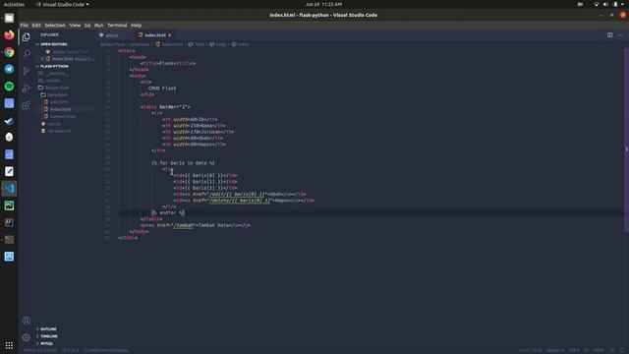Close the index.html editor tab
Image resolution: width=629 pixels, height=354 pixels.
170,35
